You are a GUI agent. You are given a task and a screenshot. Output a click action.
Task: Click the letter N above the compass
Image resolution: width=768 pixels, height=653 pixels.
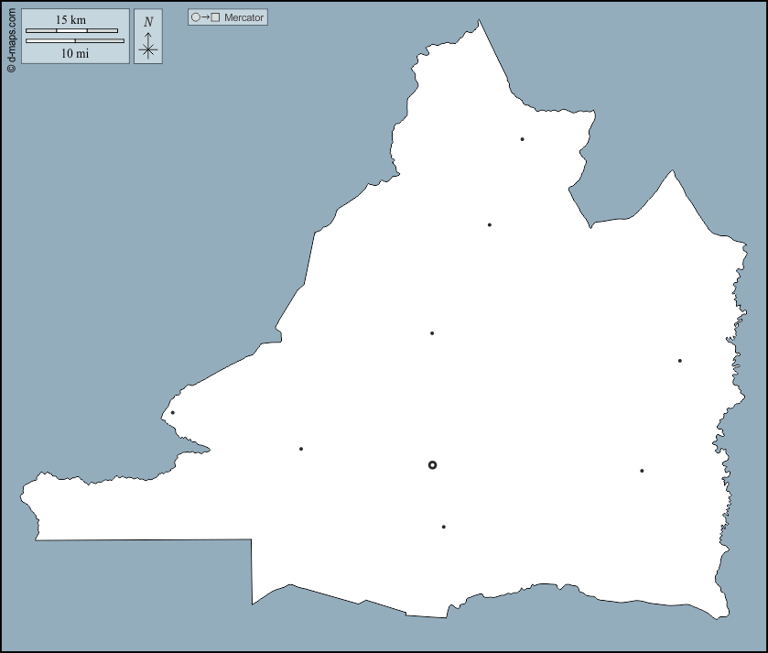pyautogui.click(x=148, y=22)
